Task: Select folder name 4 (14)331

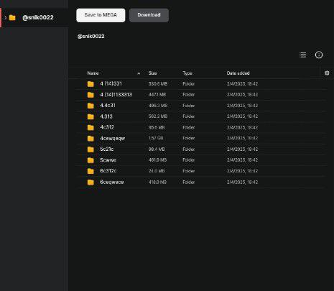Action: click(111, 83)
